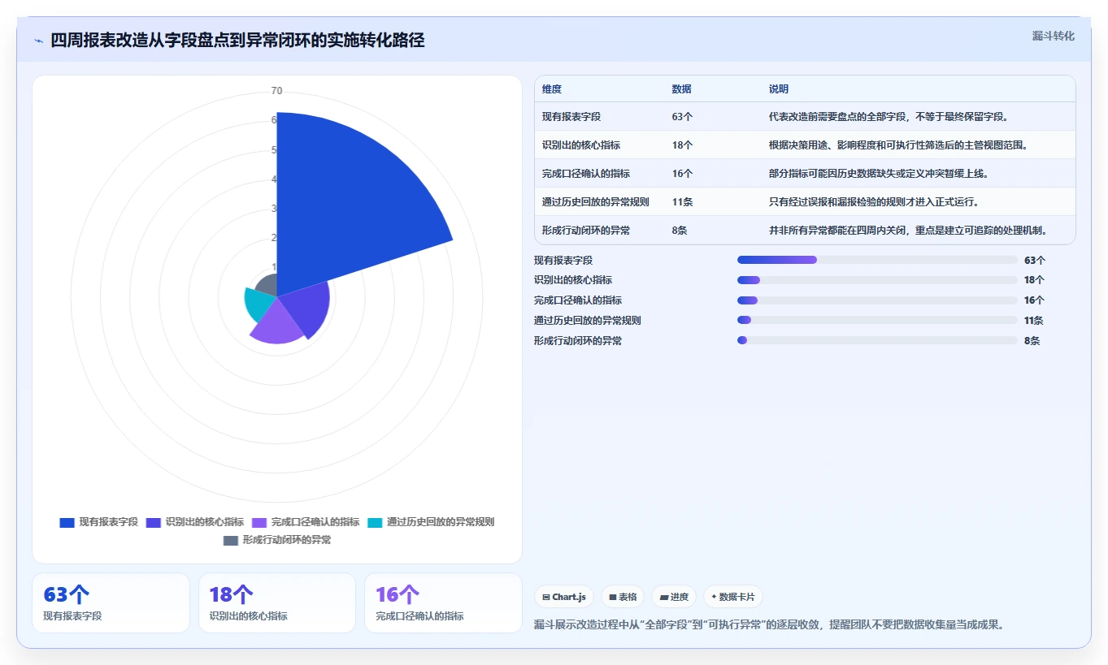Viewport: 1108px width, 665px height.
Task: Click description starting 根据决策用途
Action: point(898,145)
